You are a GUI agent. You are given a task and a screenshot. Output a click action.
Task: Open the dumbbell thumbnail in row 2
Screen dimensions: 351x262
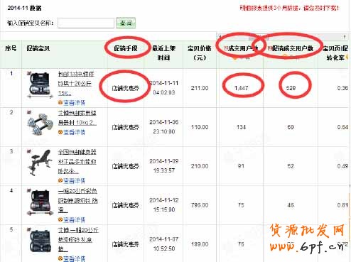coord(40,123)
